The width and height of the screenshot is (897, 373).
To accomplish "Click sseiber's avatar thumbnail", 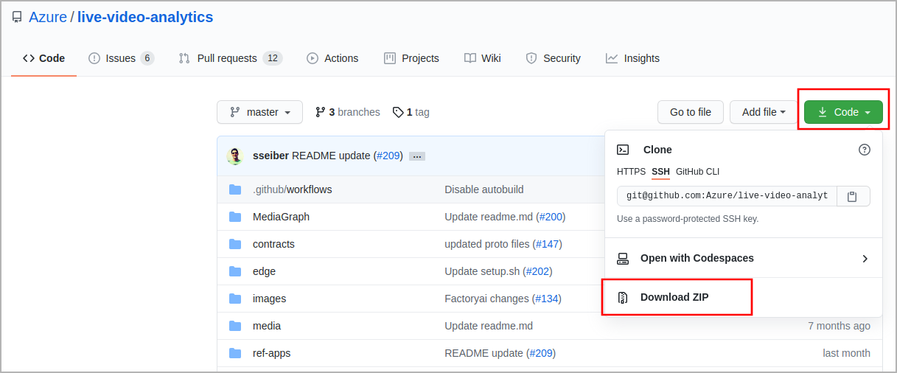I will point(235,156).
